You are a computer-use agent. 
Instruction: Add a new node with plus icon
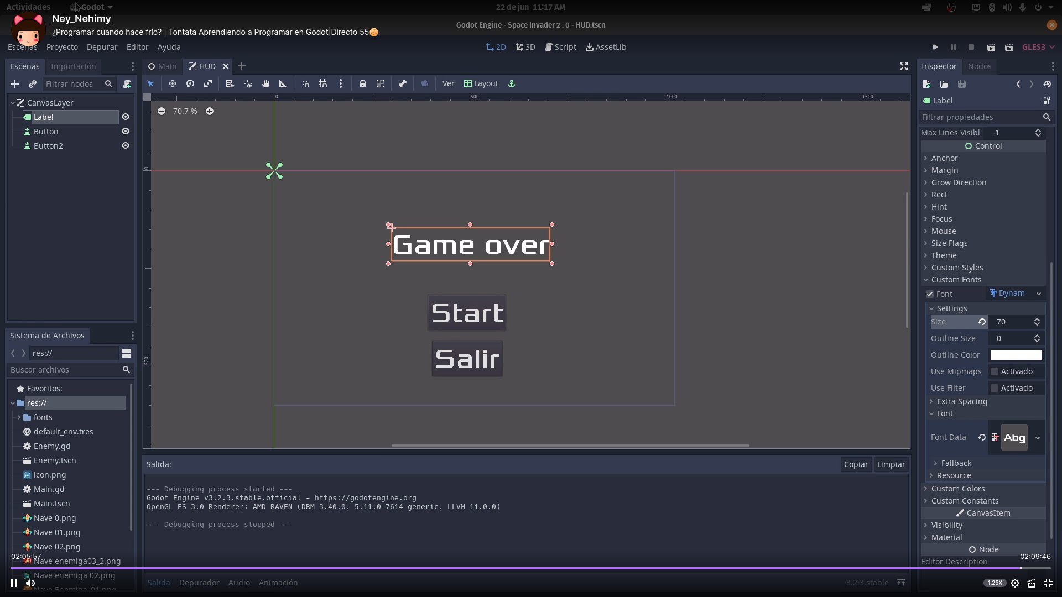(x=15, y=84)
